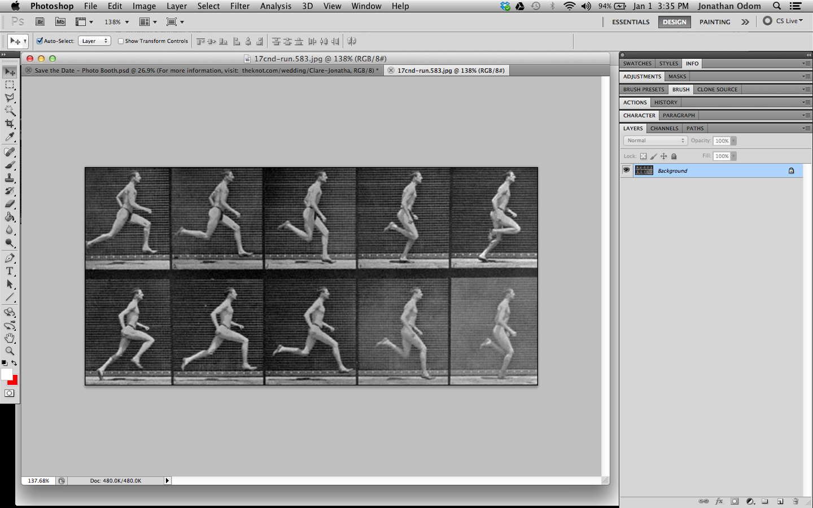Open the layer blending mode menu
The height and width of the screenshot is (508, 813).
click(x=655, y=141)
